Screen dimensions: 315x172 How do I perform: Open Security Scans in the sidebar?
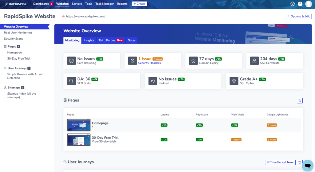pyautogui.click(x=14, y=39)
